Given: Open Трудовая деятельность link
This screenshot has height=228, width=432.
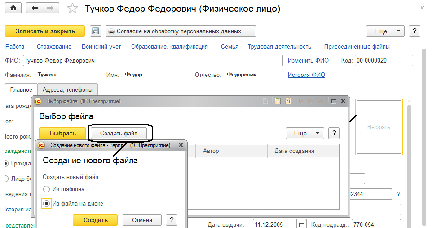Looking at the screenshot, I should pos(279,47).
